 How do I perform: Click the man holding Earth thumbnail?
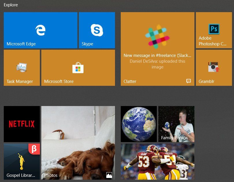tap(176, 121)
